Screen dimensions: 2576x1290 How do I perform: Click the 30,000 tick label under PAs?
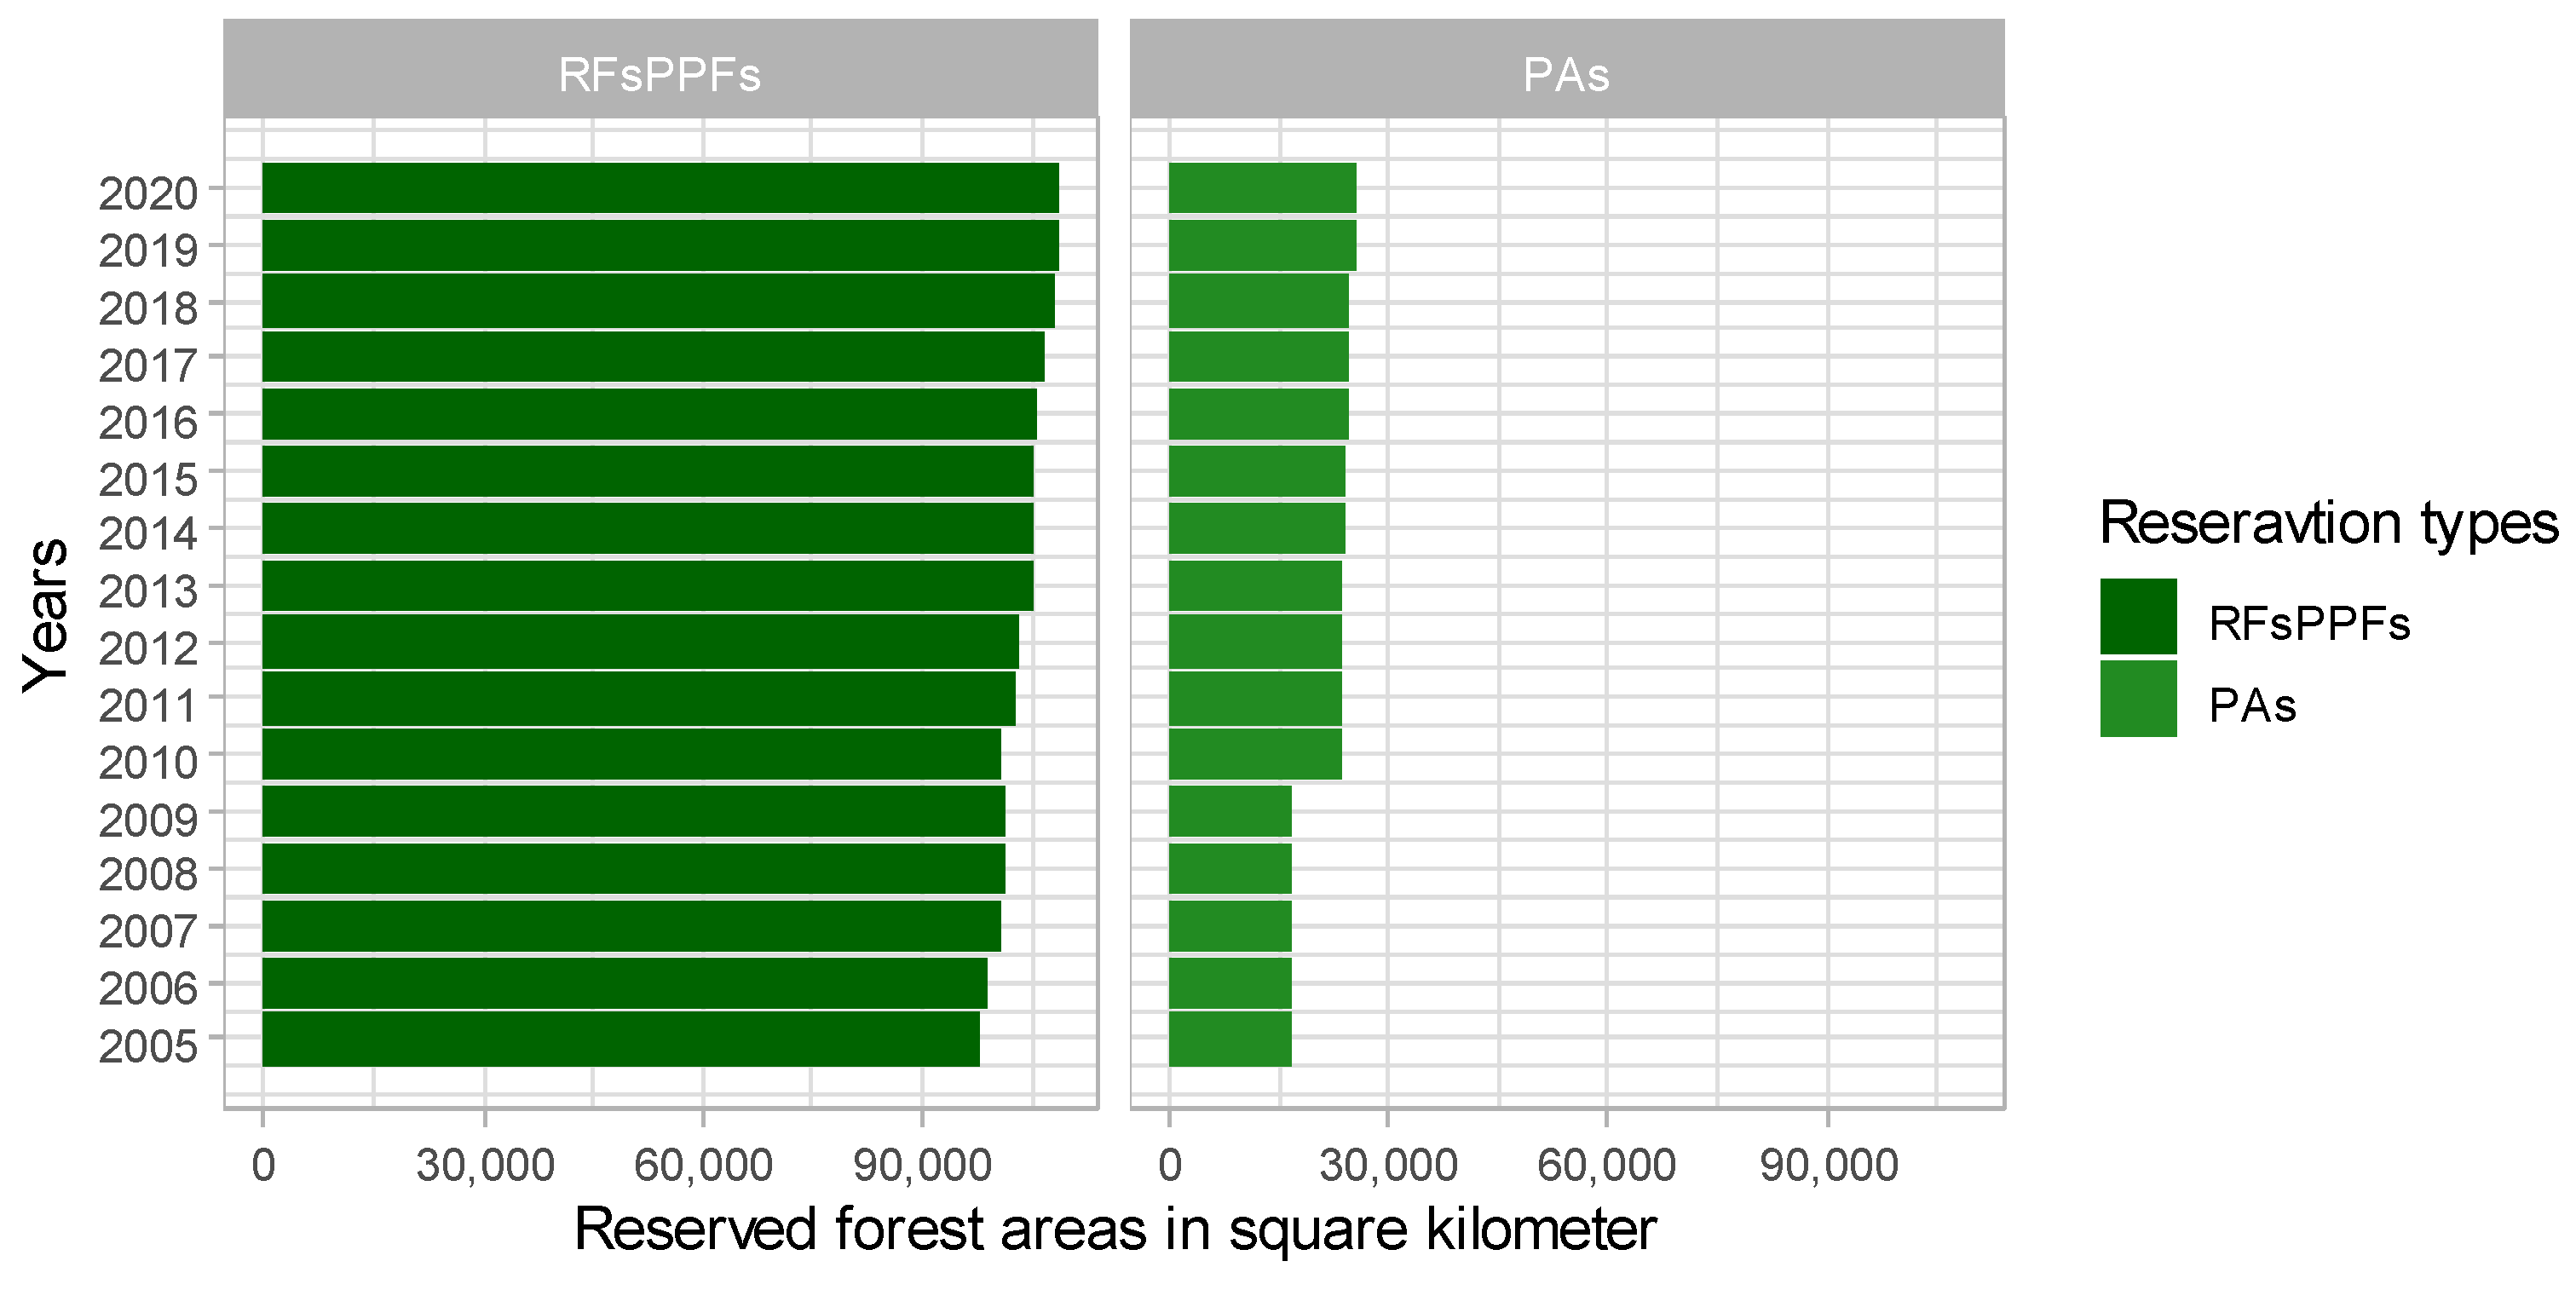click(1388, 1166)
